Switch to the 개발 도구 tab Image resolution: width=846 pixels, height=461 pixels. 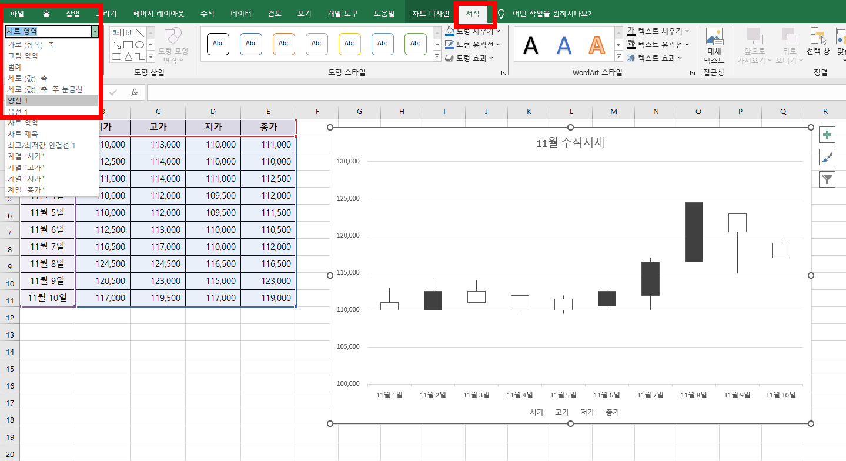click(x=342, y=13)
